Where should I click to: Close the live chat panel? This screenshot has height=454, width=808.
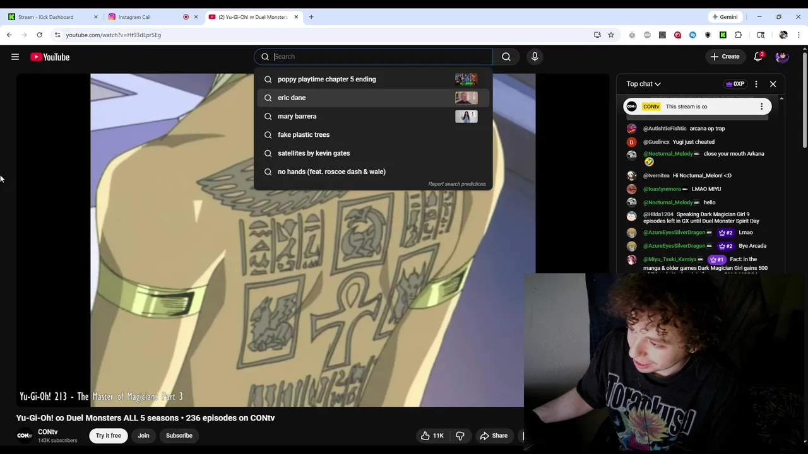[773, 84]
